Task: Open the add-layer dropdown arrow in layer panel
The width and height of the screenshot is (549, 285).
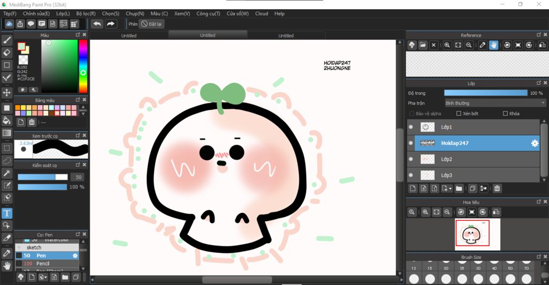Action: coord(450,189)
